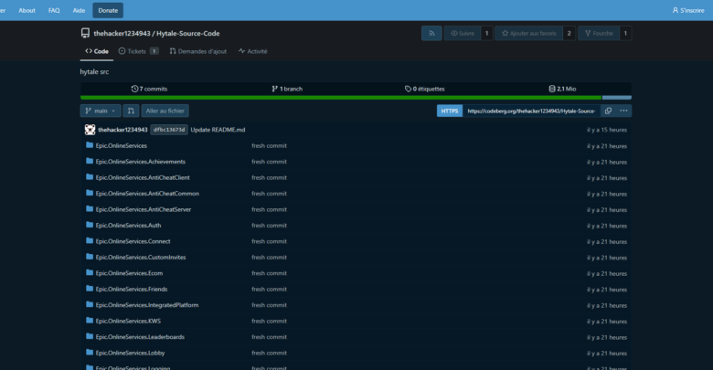Click Aller au fichier button
713x370 pixels.
pos(165,111)
